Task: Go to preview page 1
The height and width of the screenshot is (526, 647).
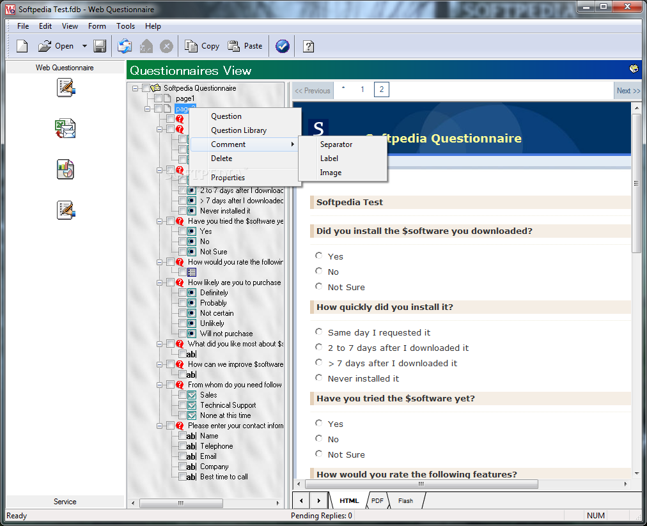Action: 362,89
